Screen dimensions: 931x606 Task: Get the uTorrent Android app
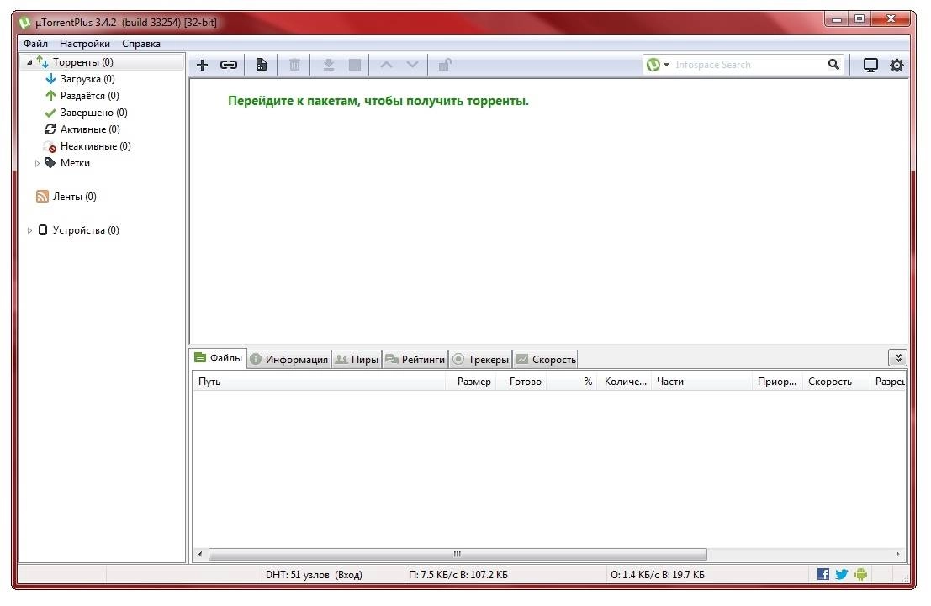859,574
